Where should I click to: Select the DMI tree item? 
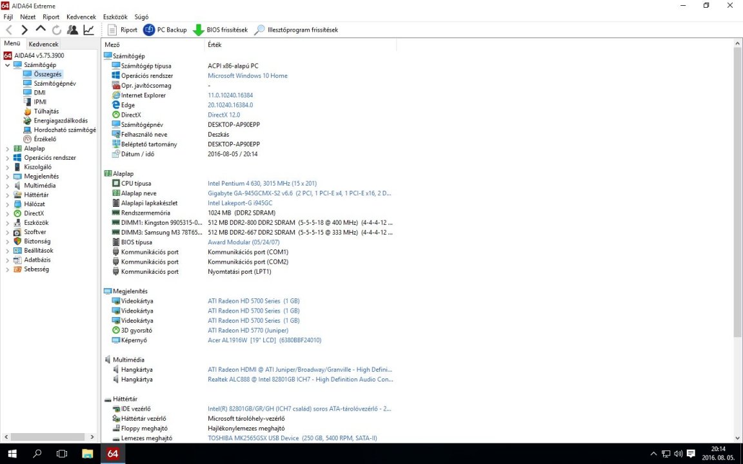[x=40, y=93]
